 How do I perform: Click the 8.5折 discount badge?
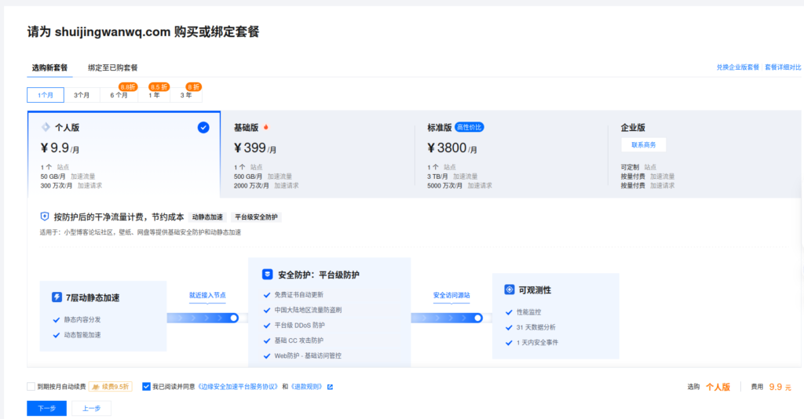159,87
